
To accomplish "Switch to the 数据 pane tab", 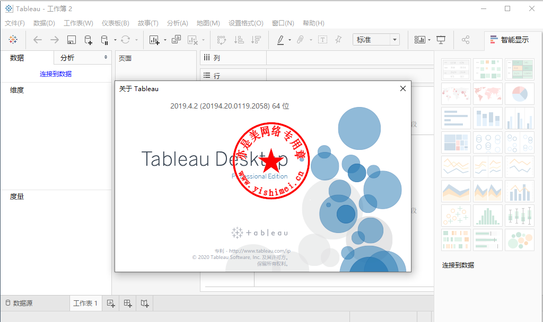I will click(17, 58).
